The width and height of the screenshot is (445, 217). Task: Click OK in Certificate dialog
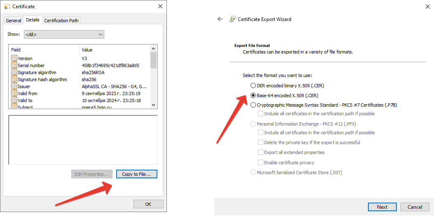coord(148,204)
